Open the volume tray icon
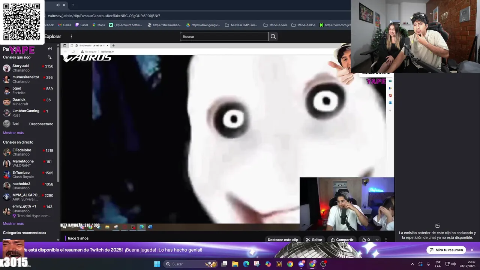 453,264
